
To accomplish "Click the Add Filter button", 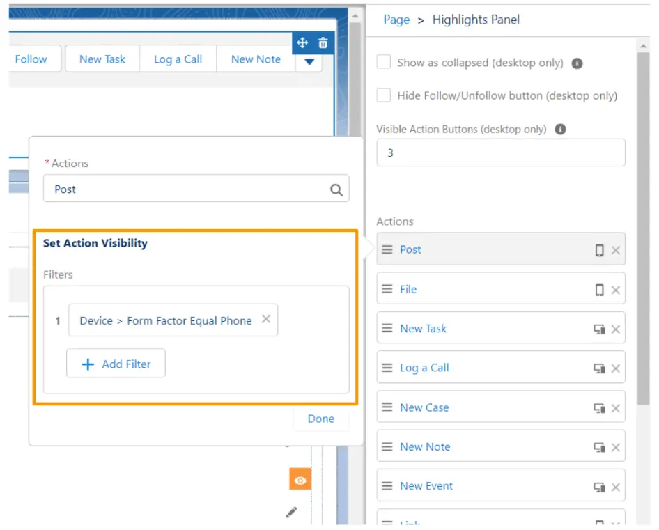I will point(116,363).
